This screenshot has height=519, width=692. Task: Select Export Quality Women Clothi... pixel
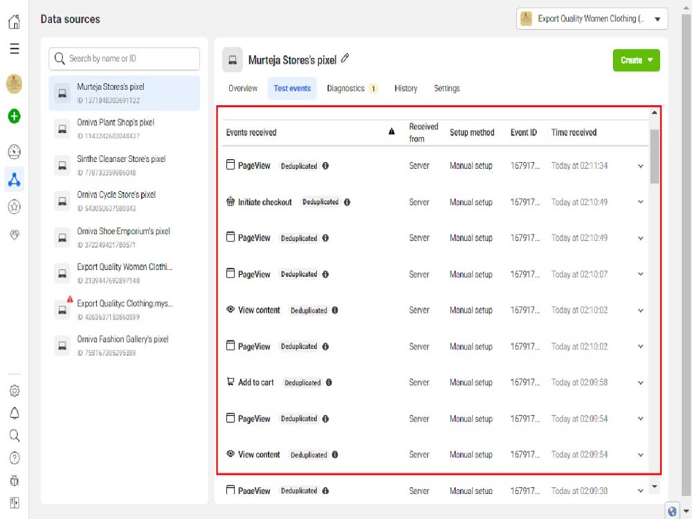125,273
